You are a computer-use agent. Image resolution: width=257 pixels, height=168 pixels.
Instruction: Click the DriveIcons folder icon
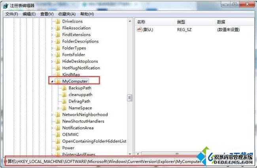[x=58, y=21]
